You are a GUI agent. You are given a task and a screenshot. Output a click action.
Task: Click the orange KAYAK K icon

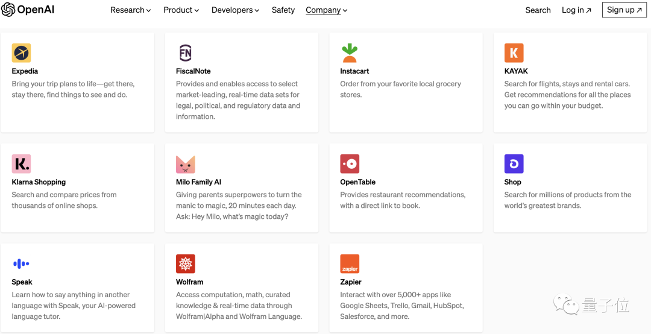(x=514, y=53)
